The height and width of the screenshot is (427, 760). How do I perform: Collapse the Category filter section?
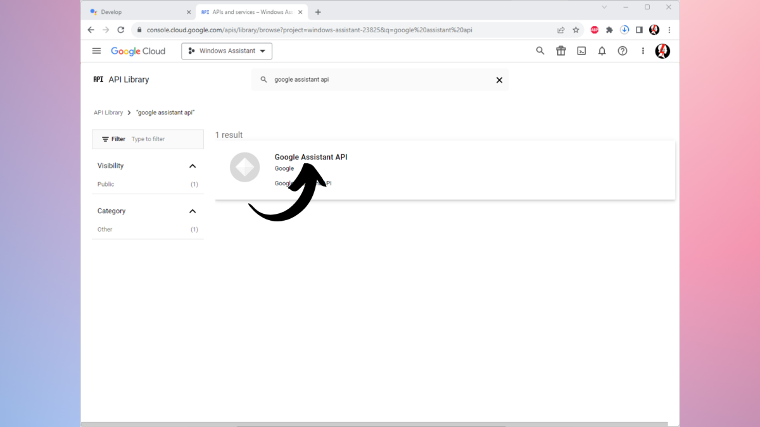(x=193, y=211)
